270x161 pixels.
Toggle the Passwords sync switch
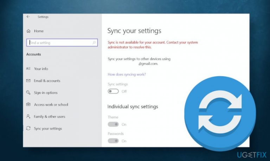pos(113,141)
